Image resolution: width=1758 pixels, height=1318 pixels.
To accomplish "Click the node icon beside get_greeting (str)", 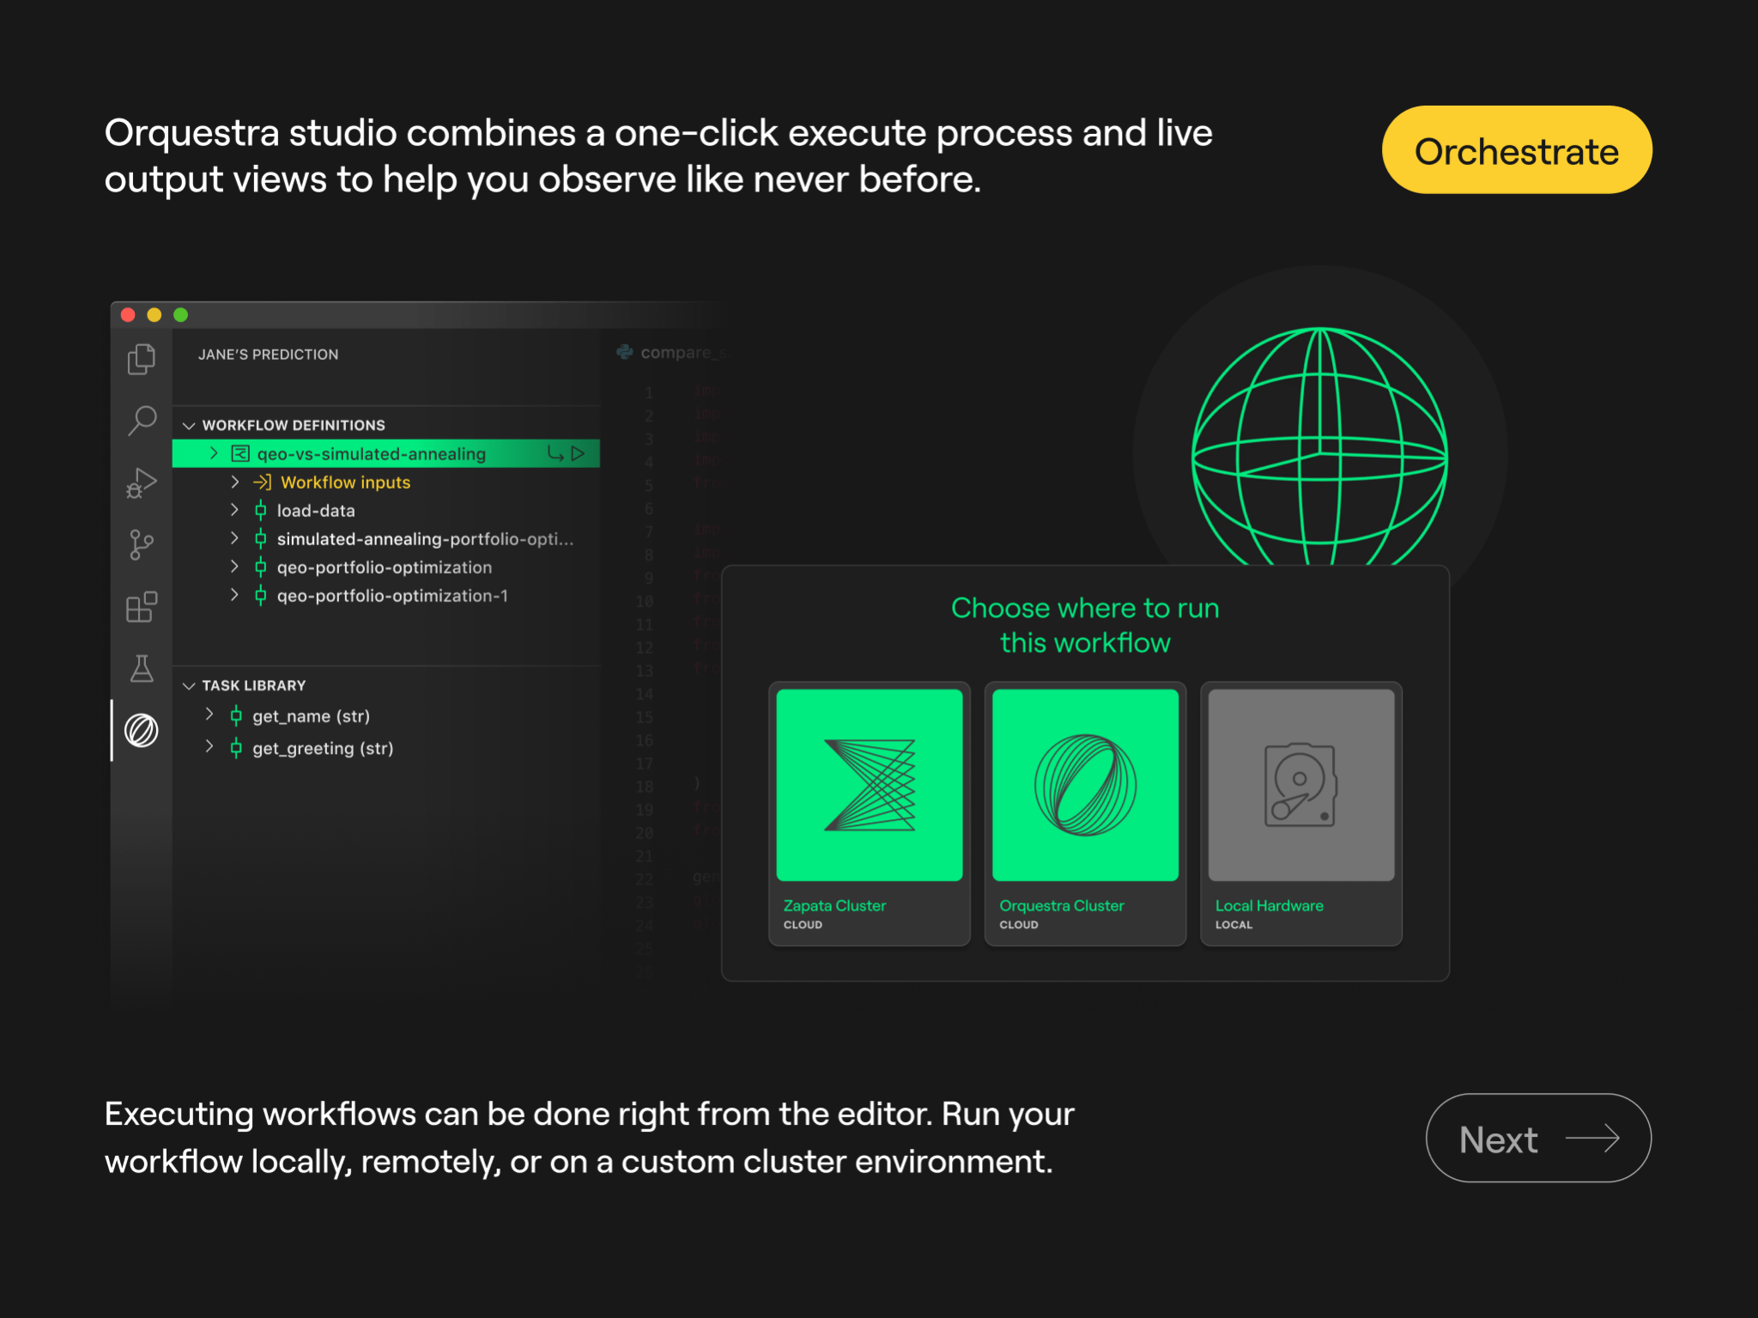I will point(236,749).
